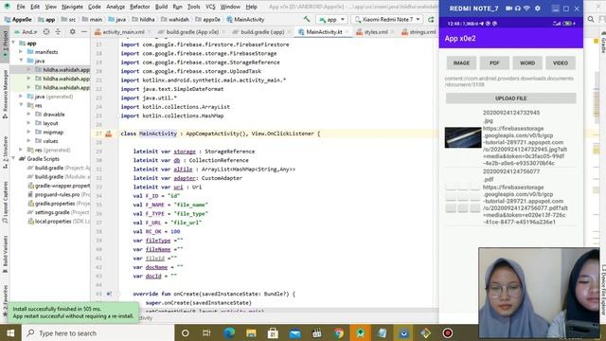Open the Mail app from taskbar
606x341 pixels.
(x=294, y=332)
